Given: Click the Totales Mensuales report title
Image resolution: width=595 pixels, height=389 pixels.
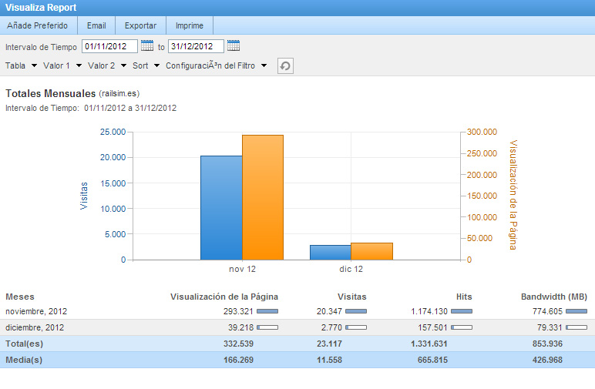Looking at the screenshot, I should pyautogui.click(x=50, y=93).
